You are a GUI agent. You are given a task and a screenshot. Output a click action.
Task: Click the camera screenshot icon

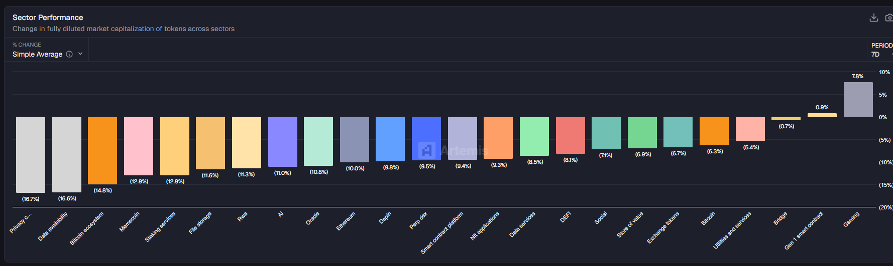(x=889, y=18)
